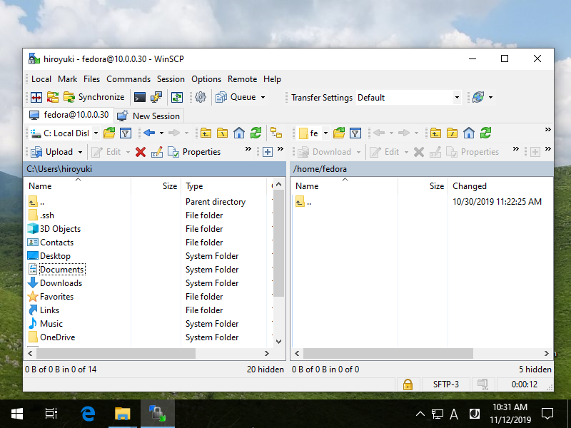Click remote parent directory icon
This screenshot has width=571, height=428.
pos(435,133)
